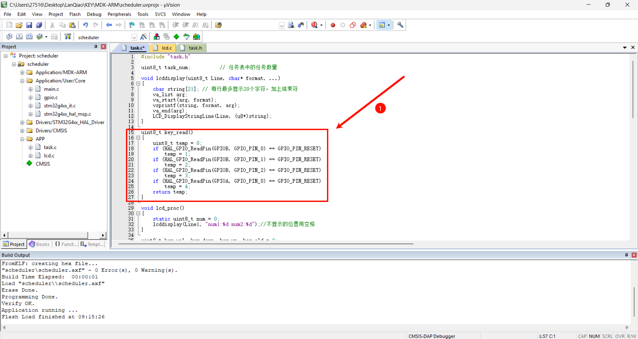Viewport: 638px width, 339px height.
Task: Start incremental find from the toolbar
Action: tap(301, 25)
